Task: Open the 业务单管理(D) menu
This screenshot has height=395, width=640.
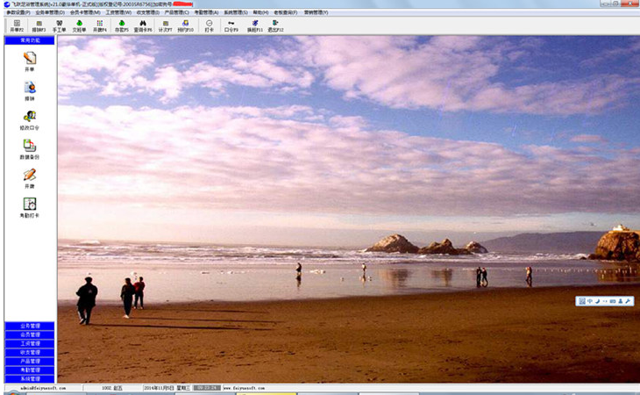Action: click(50, 12)
